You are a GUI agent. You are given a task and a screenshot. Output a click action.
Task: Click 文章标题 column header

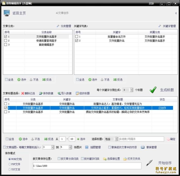tap(118, 99)
